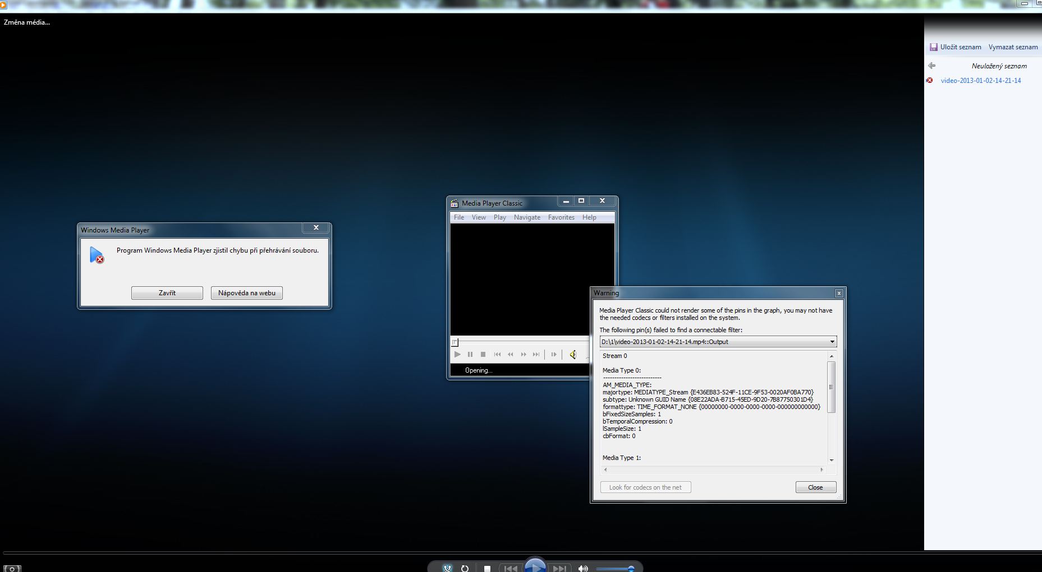The image size is (1042, 572).
Task: Close the Windows Media Player error dialog
Action: [x=316, y=227]
